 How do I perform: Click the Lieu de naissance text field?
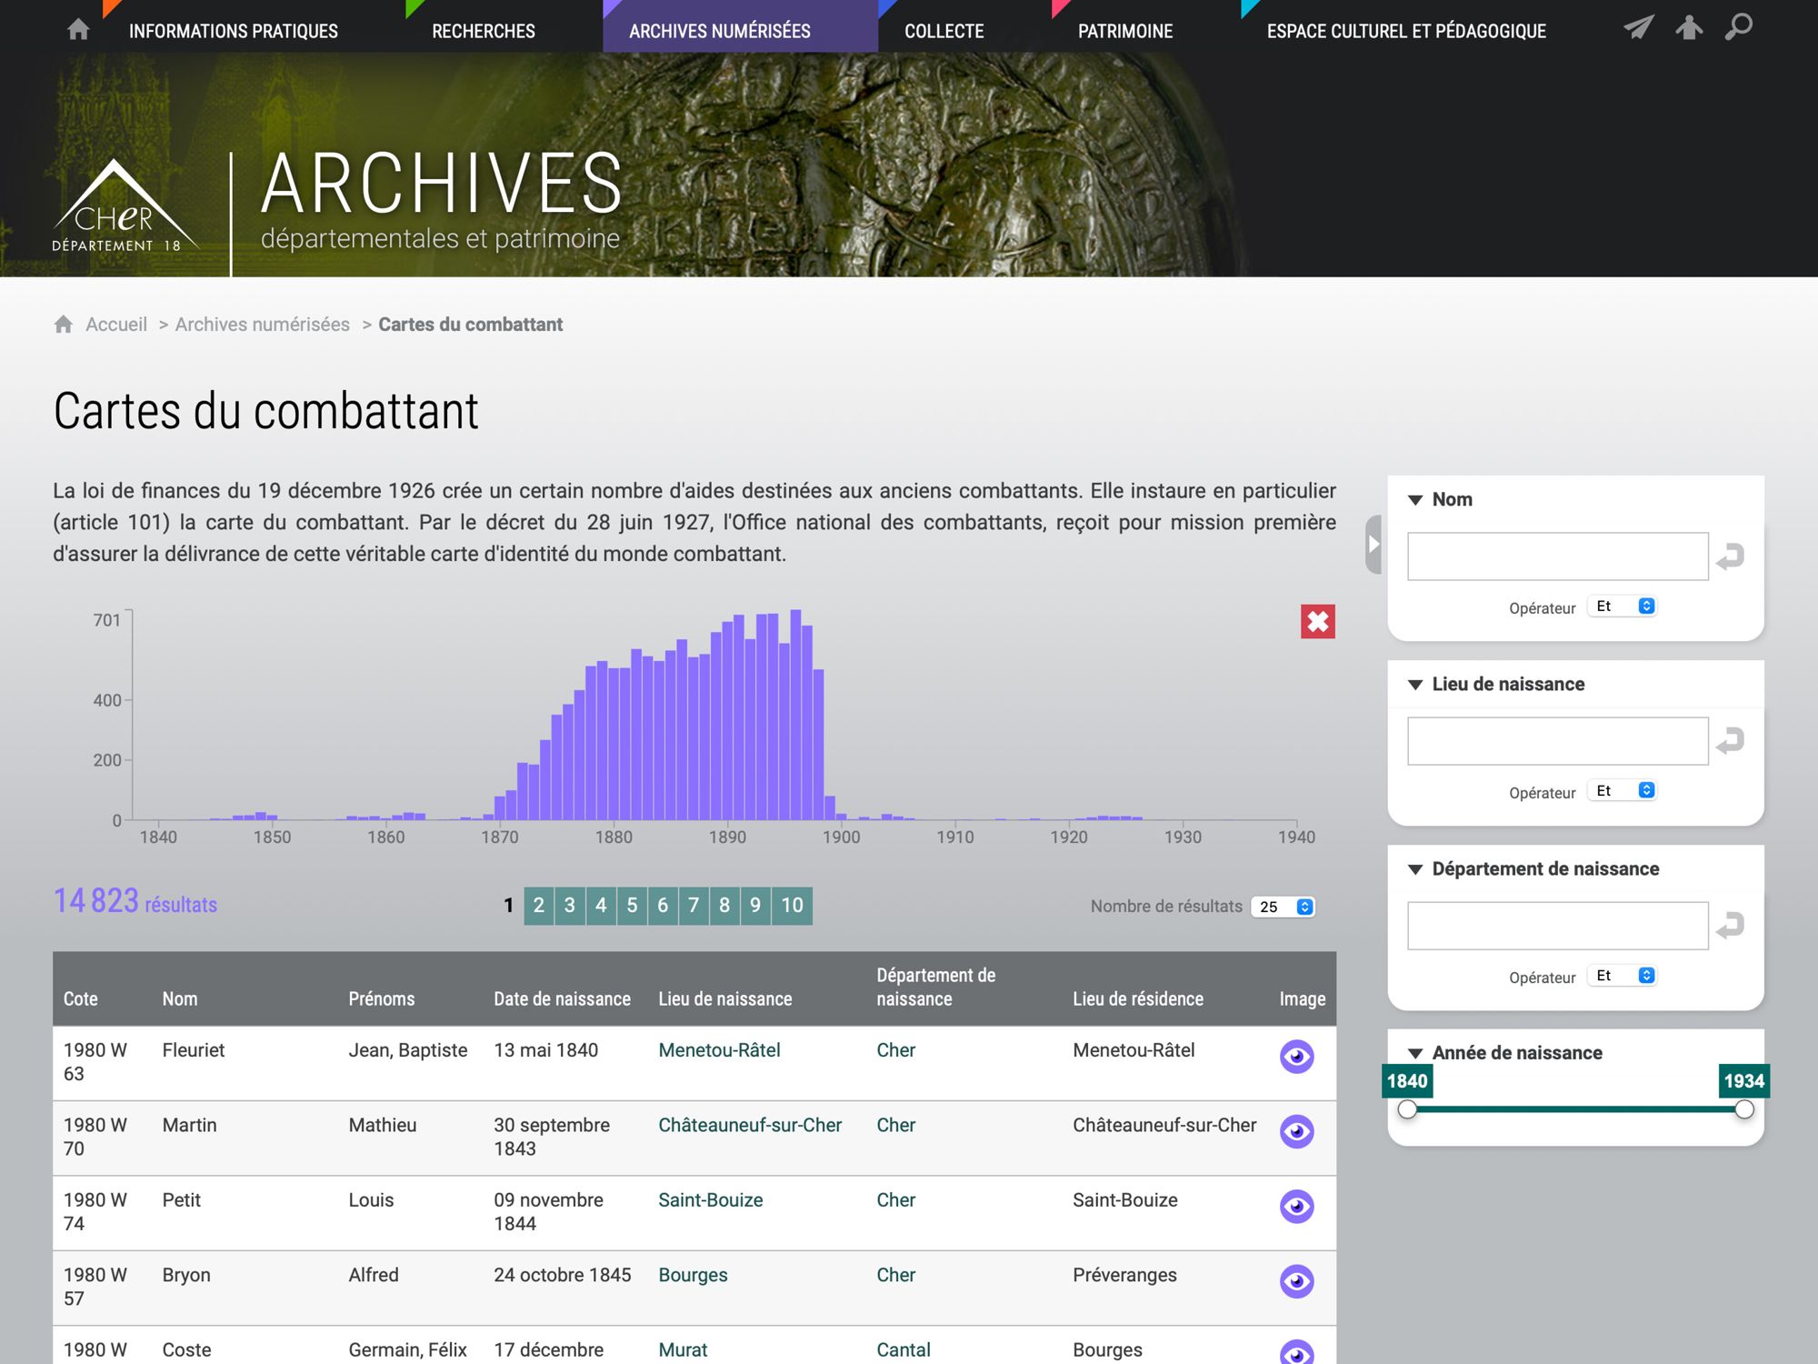point(1557,741)
